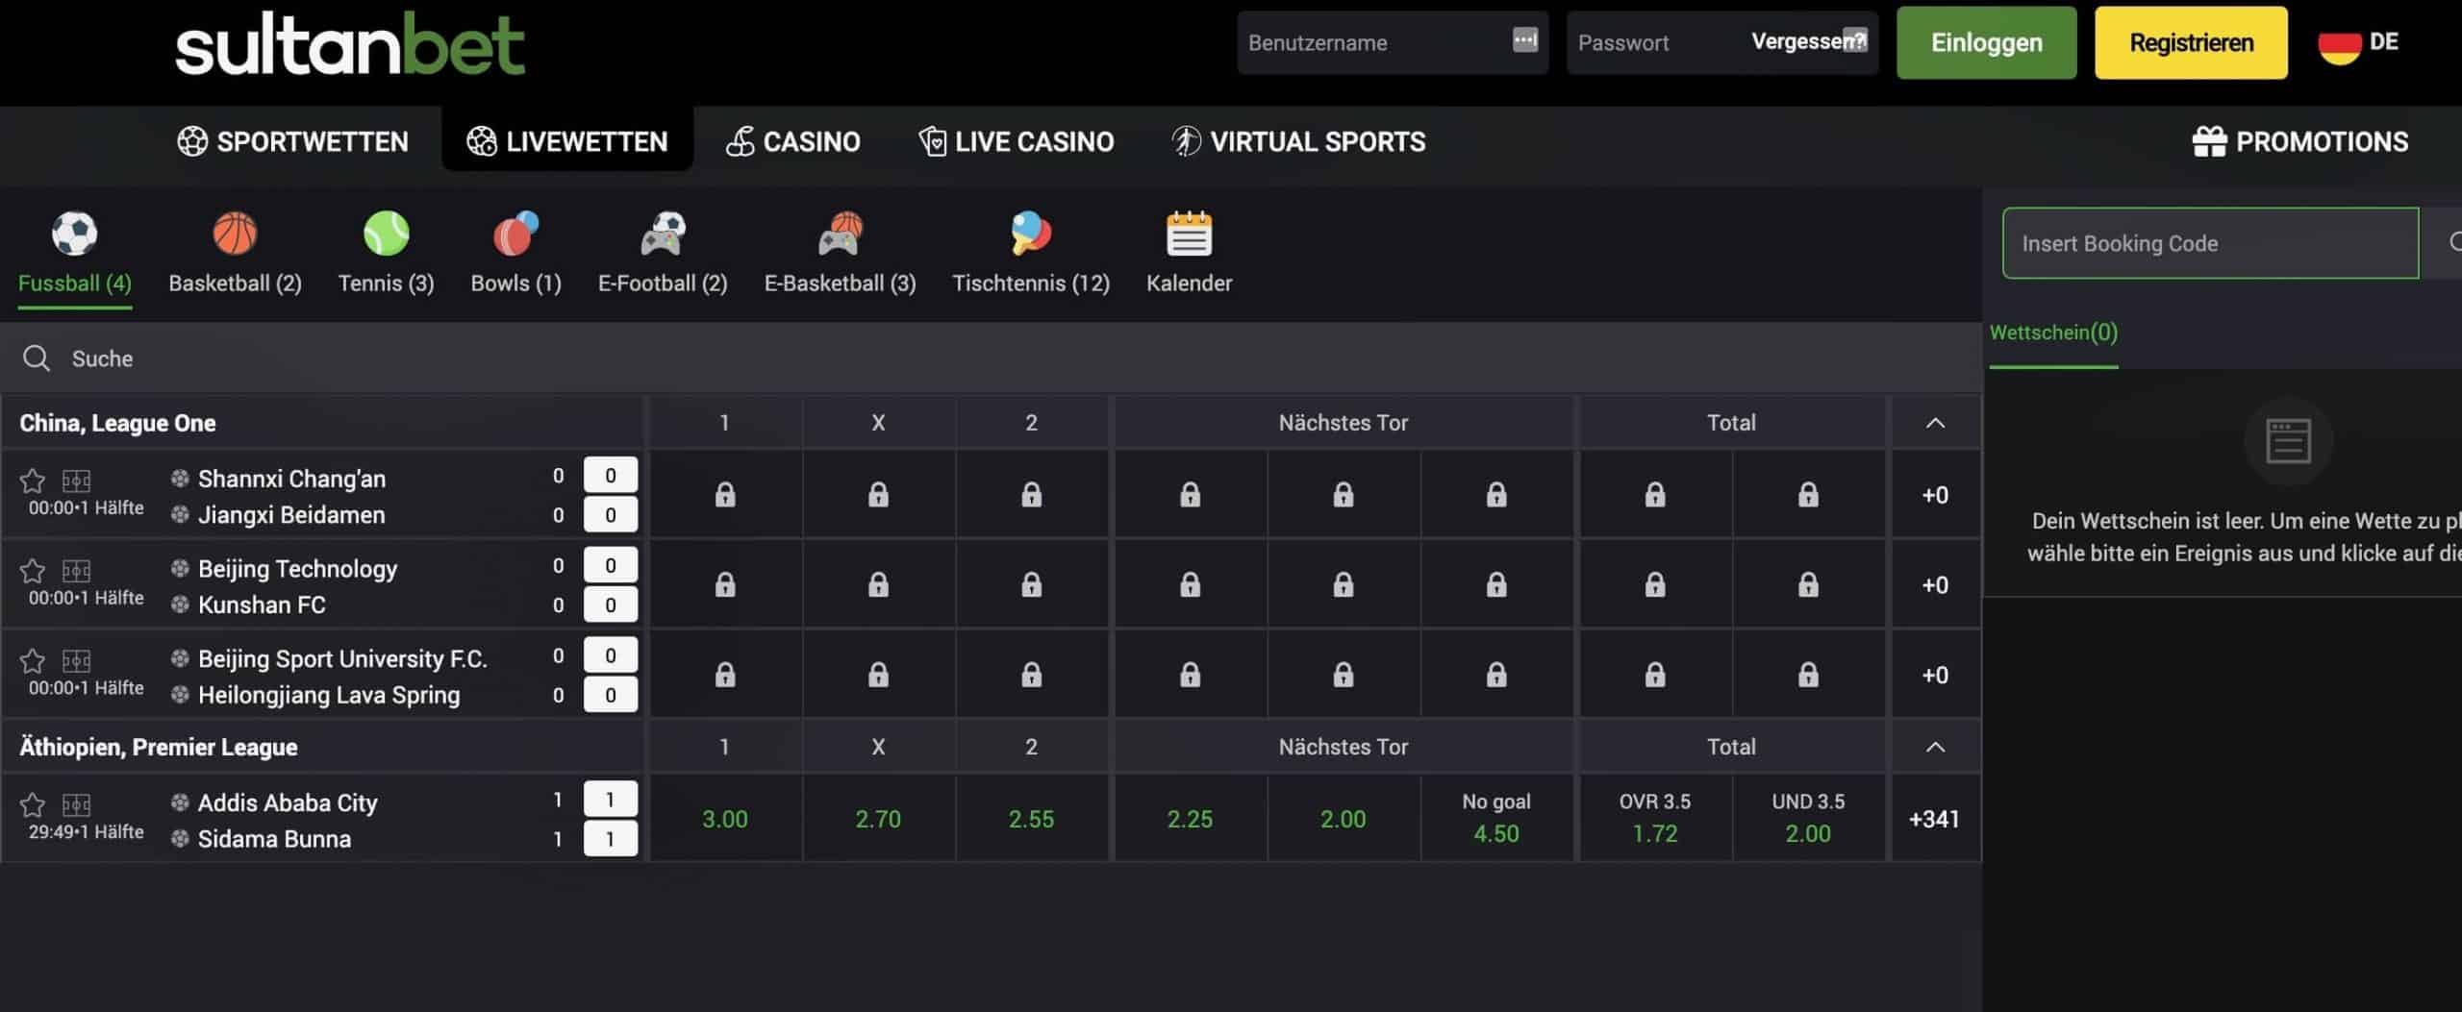Open the Kalender calendar icon
The height and width of the screenshot is (1012, 2462).
1189,234
